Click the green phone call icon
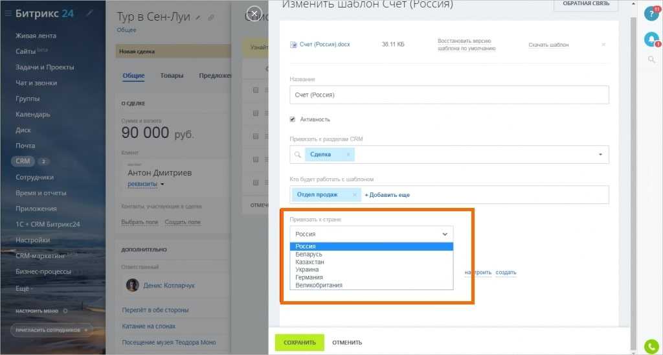Viewport: 663px width, 355px height. pyautogui.click(x=651, y=346)
